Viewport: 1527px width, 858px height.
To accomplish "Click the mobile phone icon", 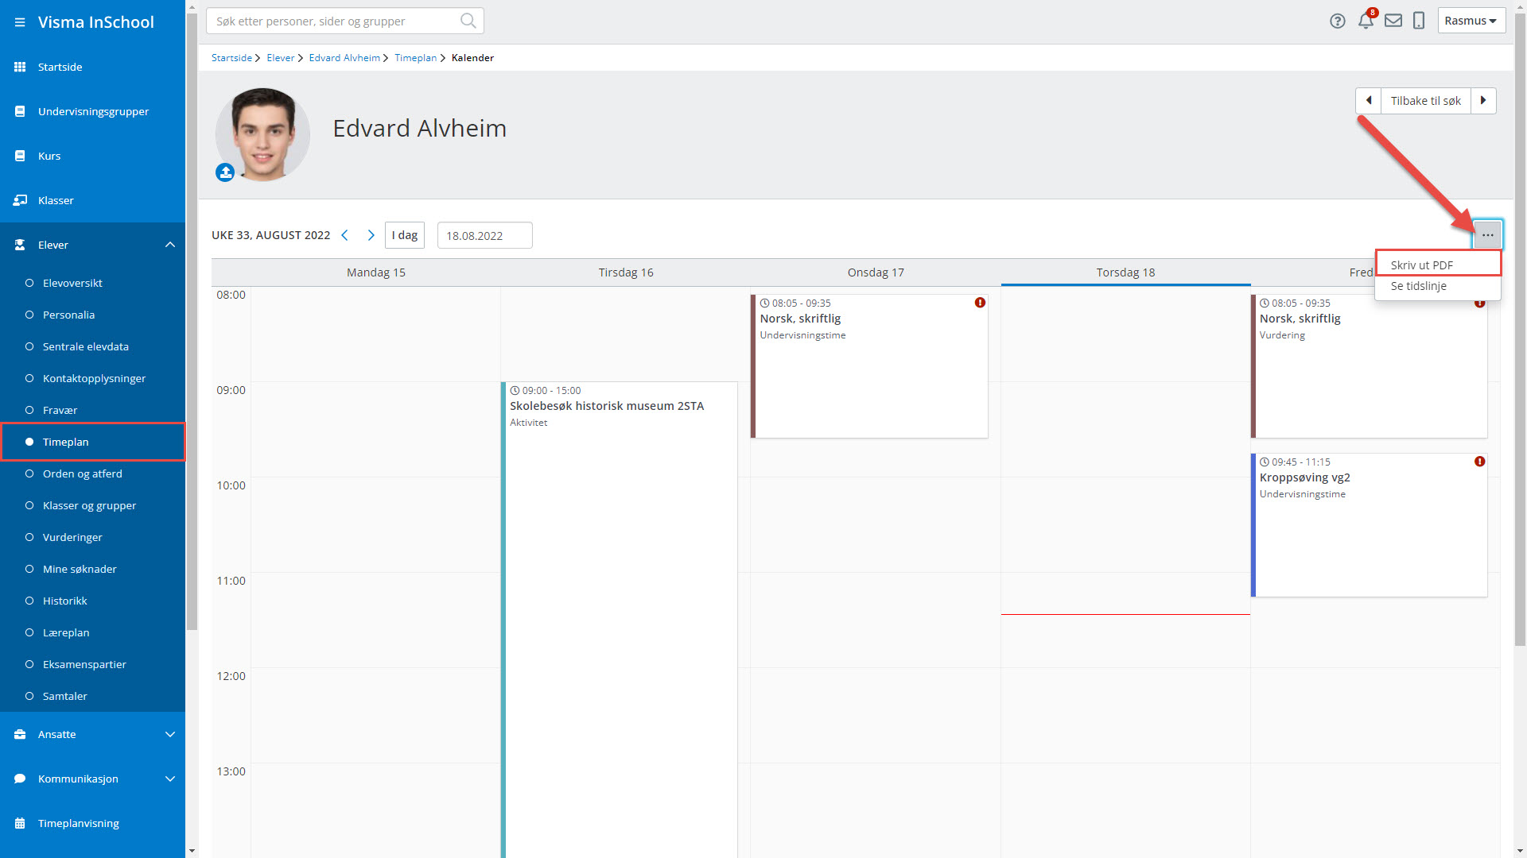I will (x=1419, y=21).
